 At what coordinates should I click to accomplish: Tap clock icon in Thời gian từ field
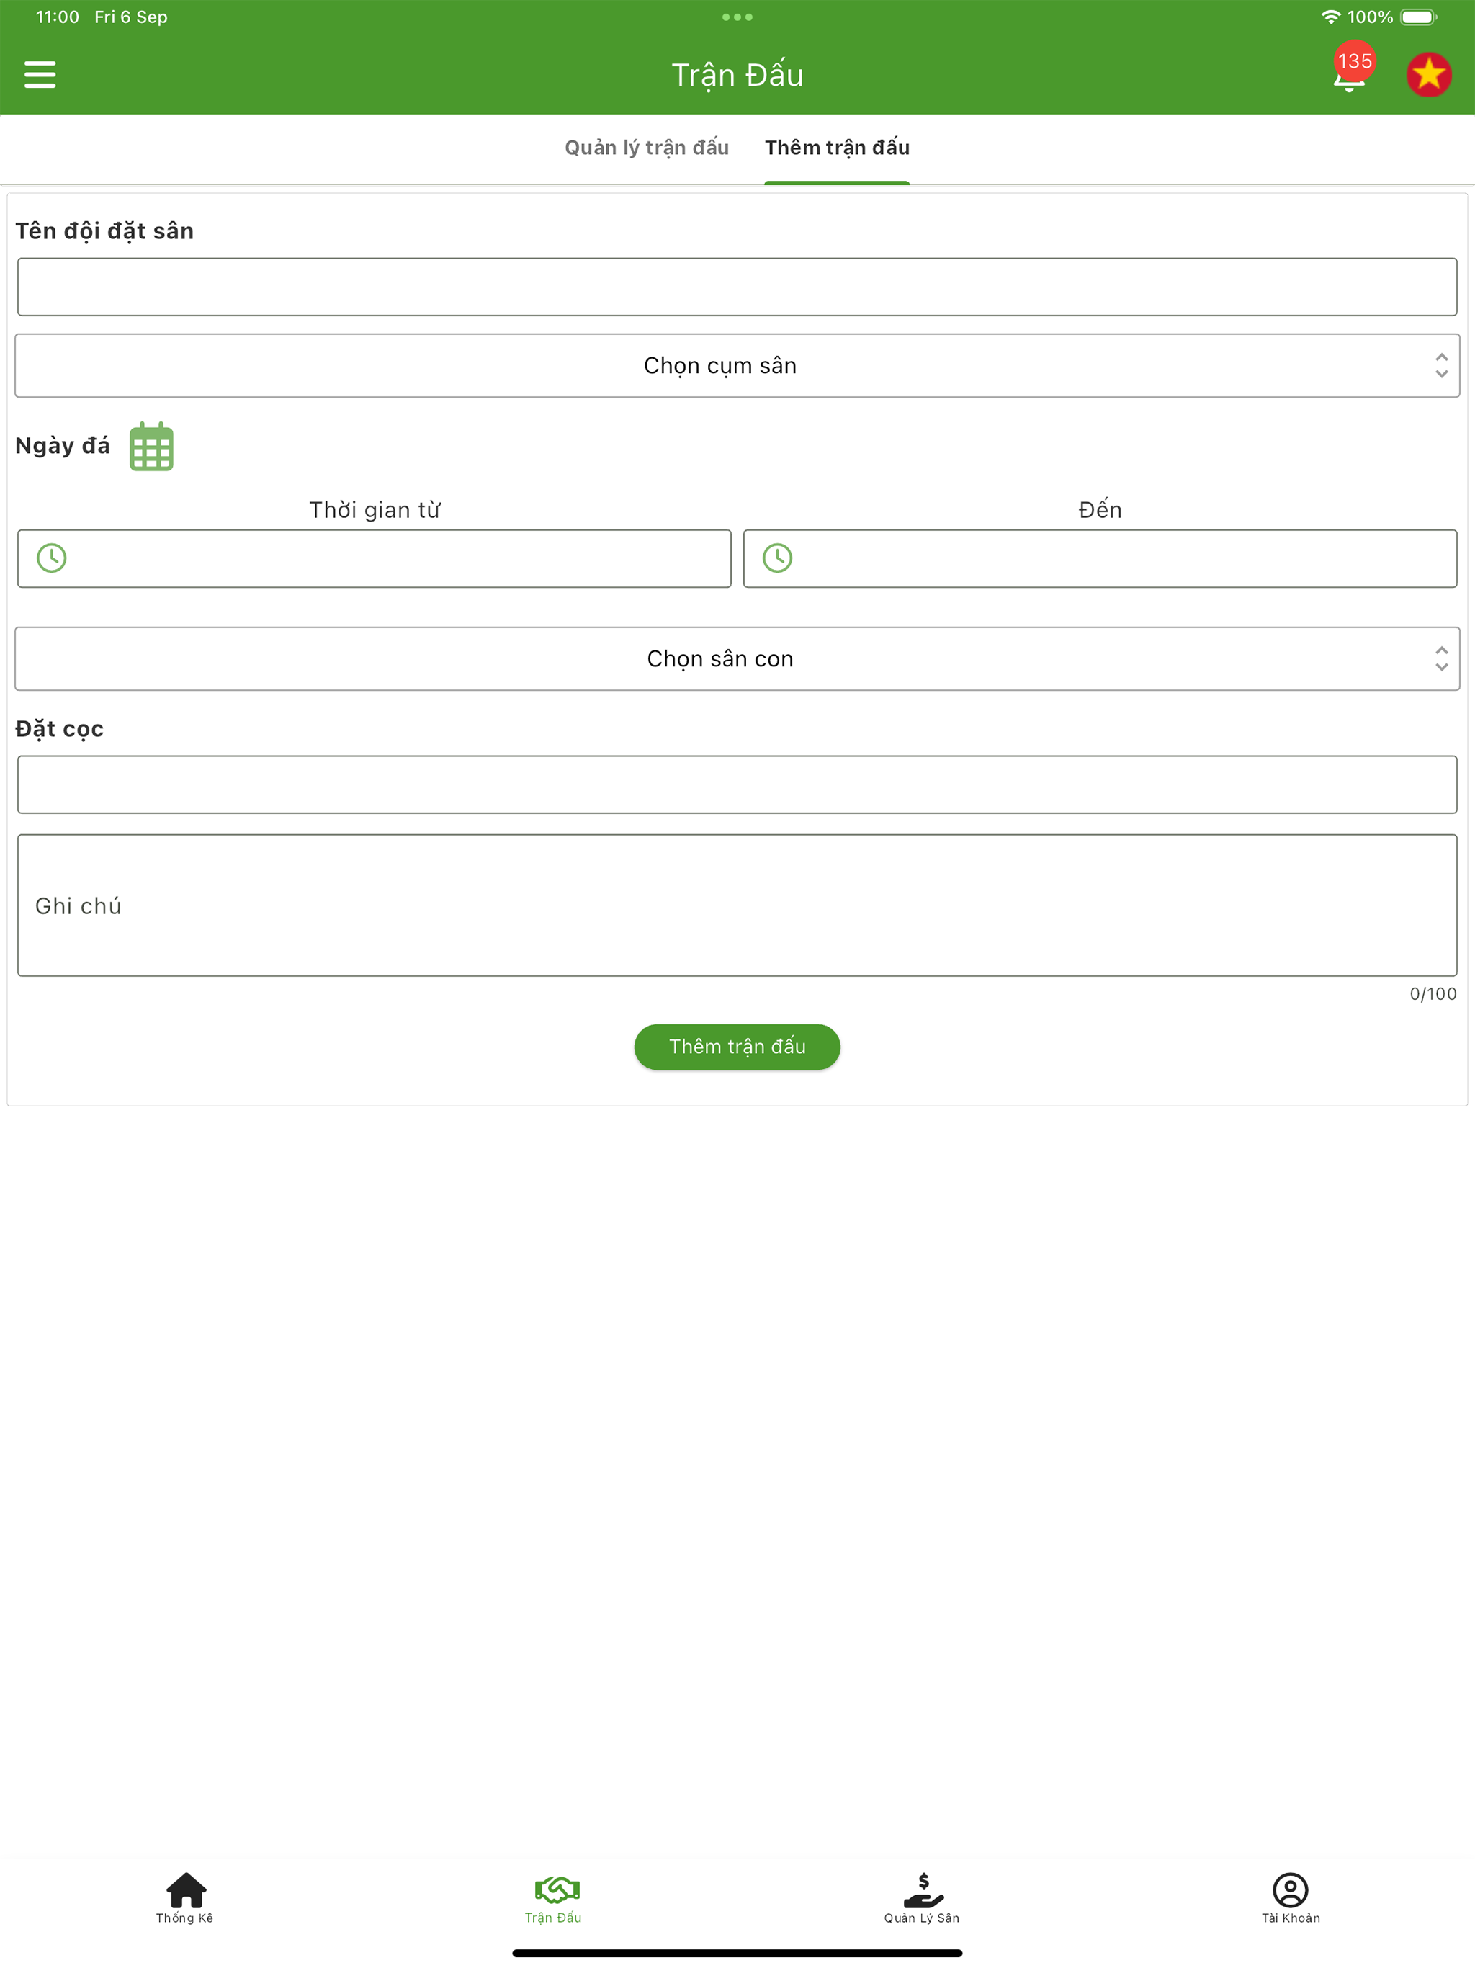[x=52, y=559]
